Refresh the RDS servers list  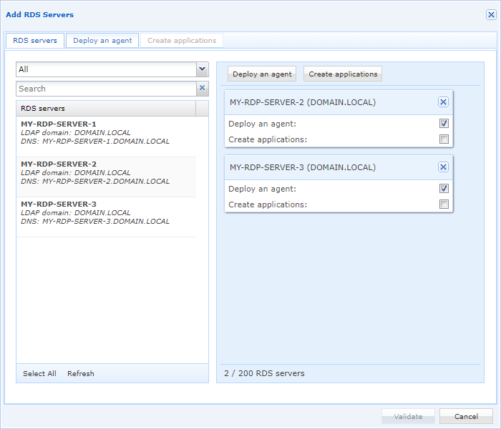coord(80,373)
